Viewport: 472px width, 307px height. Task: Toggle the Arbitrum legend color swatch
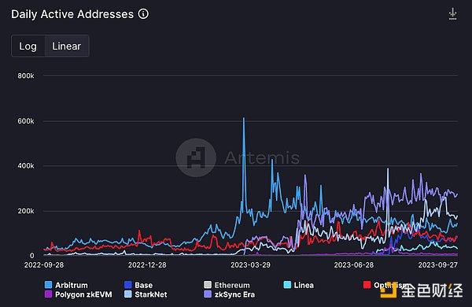click(x=48, y=285)
